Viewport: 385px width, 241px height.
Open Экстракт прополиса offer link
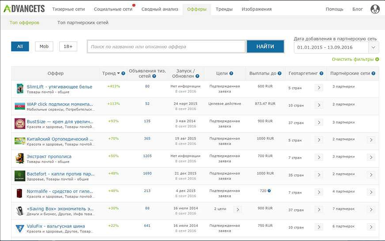pyautogui.click(x=49, y=156)
